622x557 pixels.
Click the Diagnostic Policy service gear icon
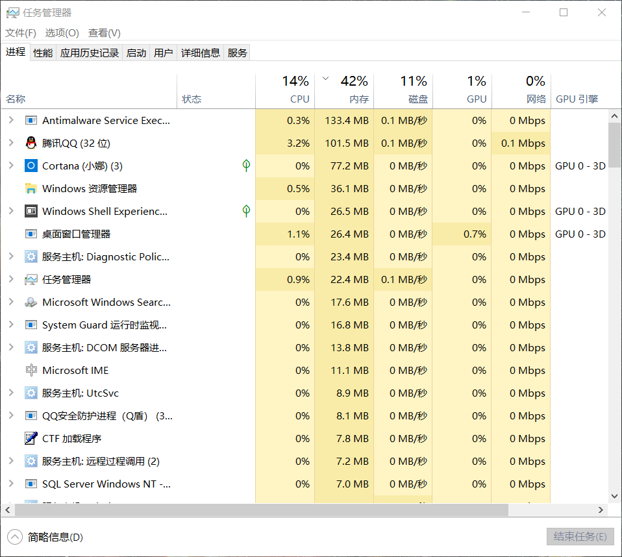tap(31, 256)
